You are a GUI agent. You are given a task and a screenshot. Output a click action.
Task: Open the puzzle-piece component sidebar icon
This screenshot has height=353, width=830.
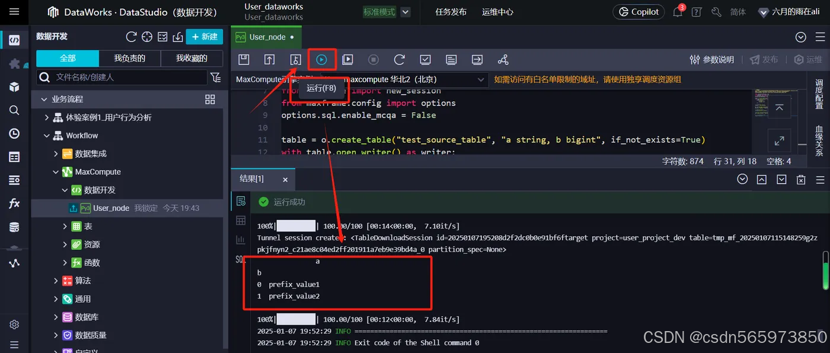click(x=14, y=63)
